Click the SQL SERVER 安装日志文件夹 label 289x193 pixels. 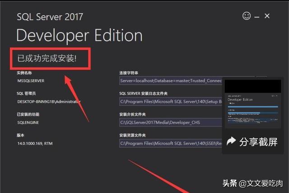point(143,94)
